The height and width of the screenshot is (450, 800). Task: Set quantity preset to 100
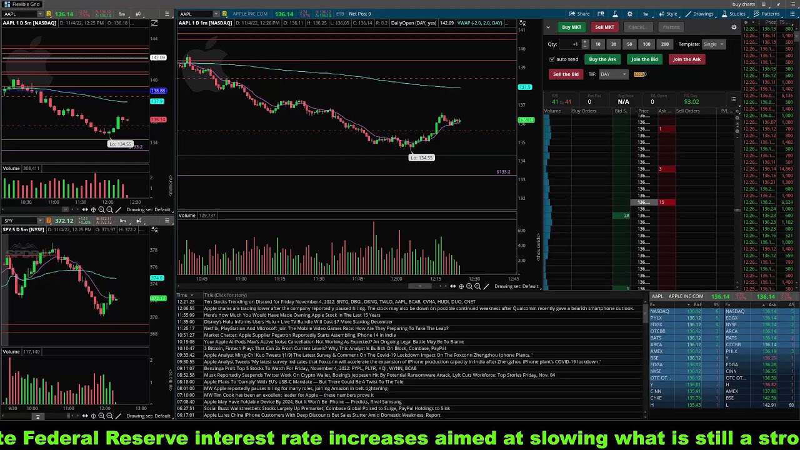646,44
